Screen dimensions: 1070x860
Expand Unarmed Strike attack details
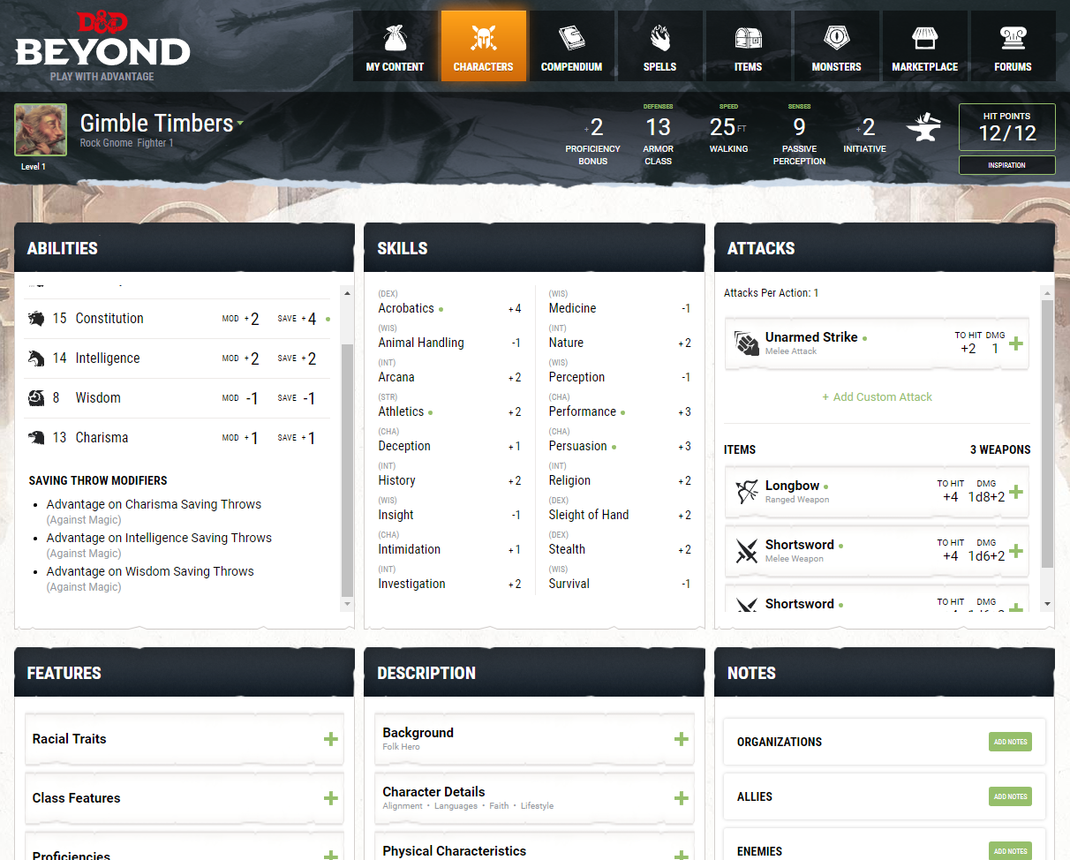coord(1016,343)
